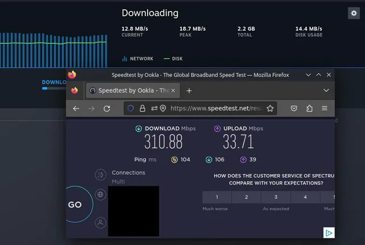This screenshot has height=245, width=365.
Task: Click the Connections label
Action: (128, 173)
